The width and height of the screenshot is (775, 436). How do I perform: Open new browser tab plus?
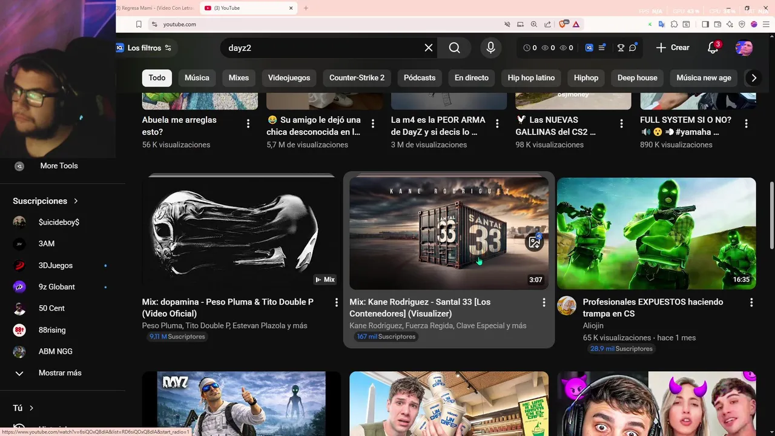[x=306, y=8]
